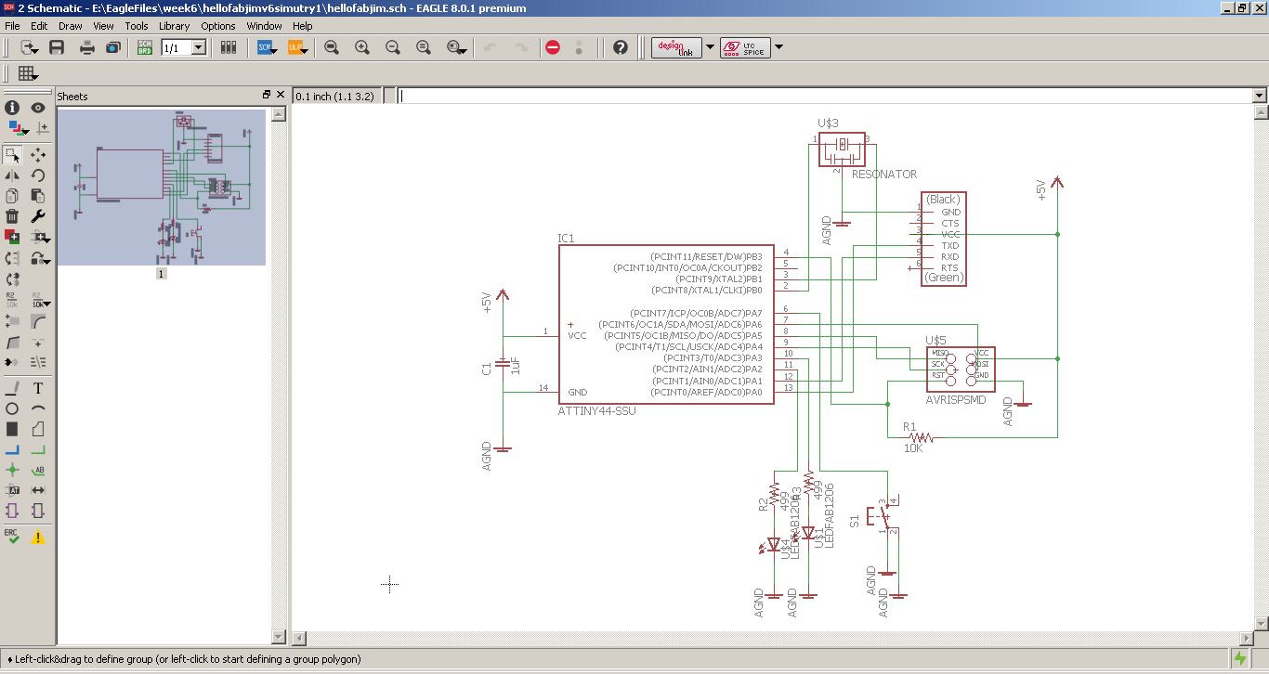
Task: Click into the command line input
Action: coord(825,96)
